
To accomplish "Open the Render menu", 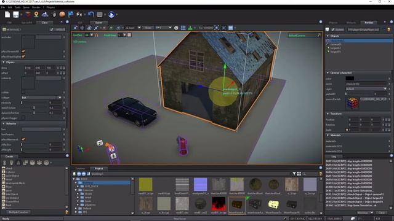I will click(36, 7).
